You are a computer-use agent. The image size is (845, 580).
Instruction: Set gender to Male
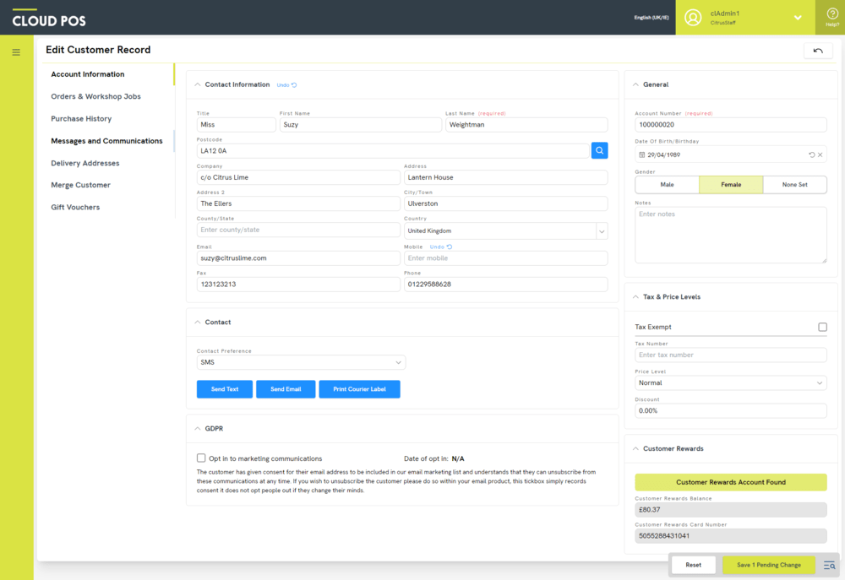[x=668, y=185]
